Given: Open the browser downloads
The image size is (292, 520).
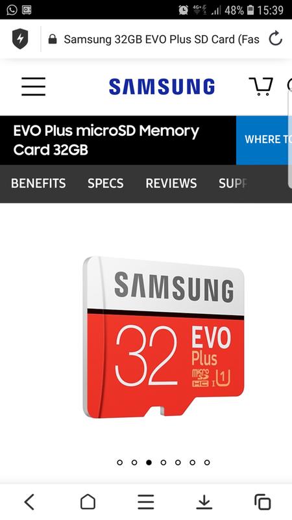Looking at the screenshot, I should click(x=204, y=501).
